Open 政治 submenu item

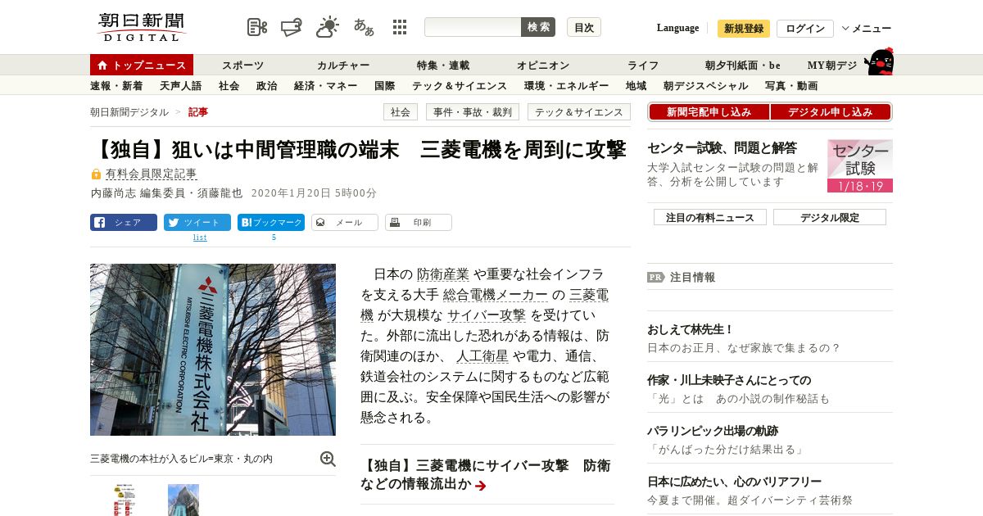coord(266,85)
